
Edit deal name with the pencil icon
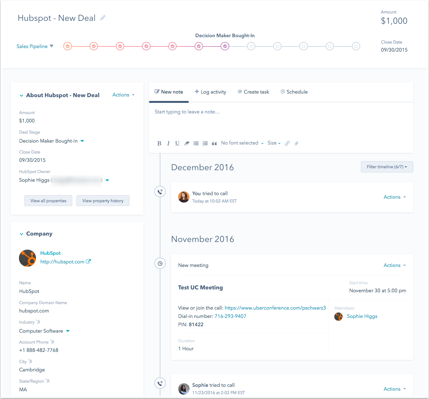(x=103, y=18)
